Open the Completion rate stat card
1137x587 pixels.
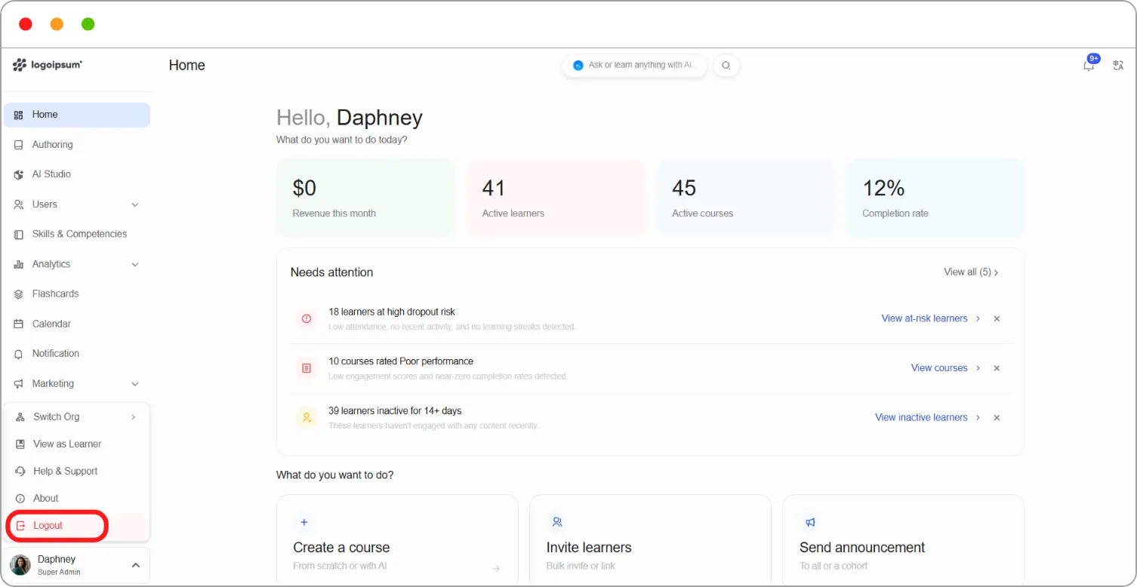click(935, 198)
